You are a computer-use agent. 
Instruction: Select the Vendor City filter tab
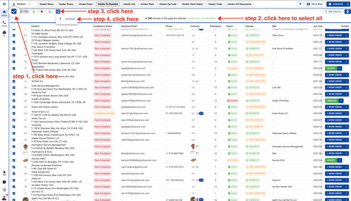click(x=129, y=4)
